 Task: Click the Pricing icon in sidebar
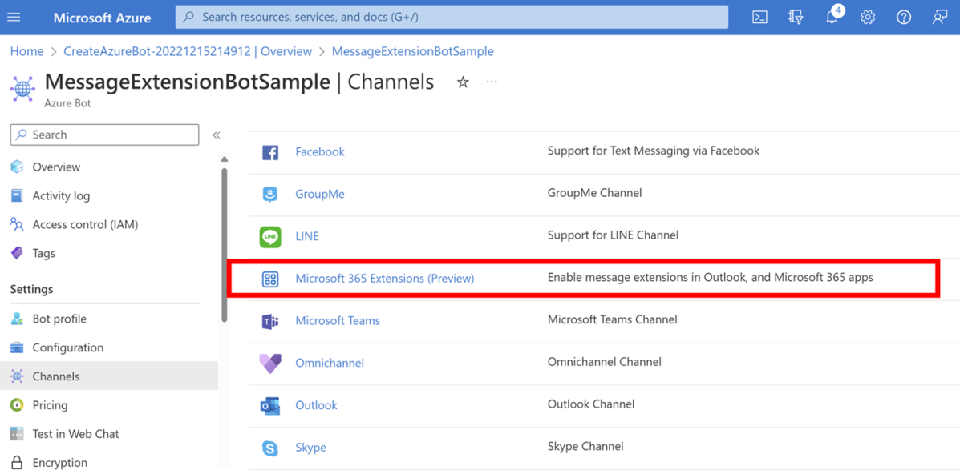17,404
